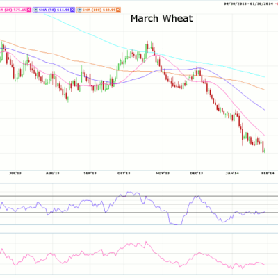Click the DEC'13 axis label

(197, 173)
